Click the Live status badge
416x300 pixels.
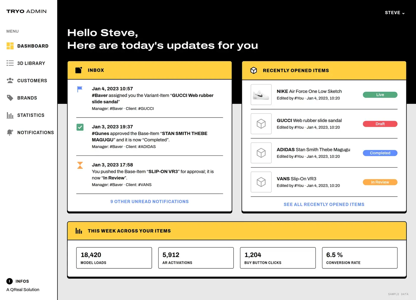[x=380, y=95]
